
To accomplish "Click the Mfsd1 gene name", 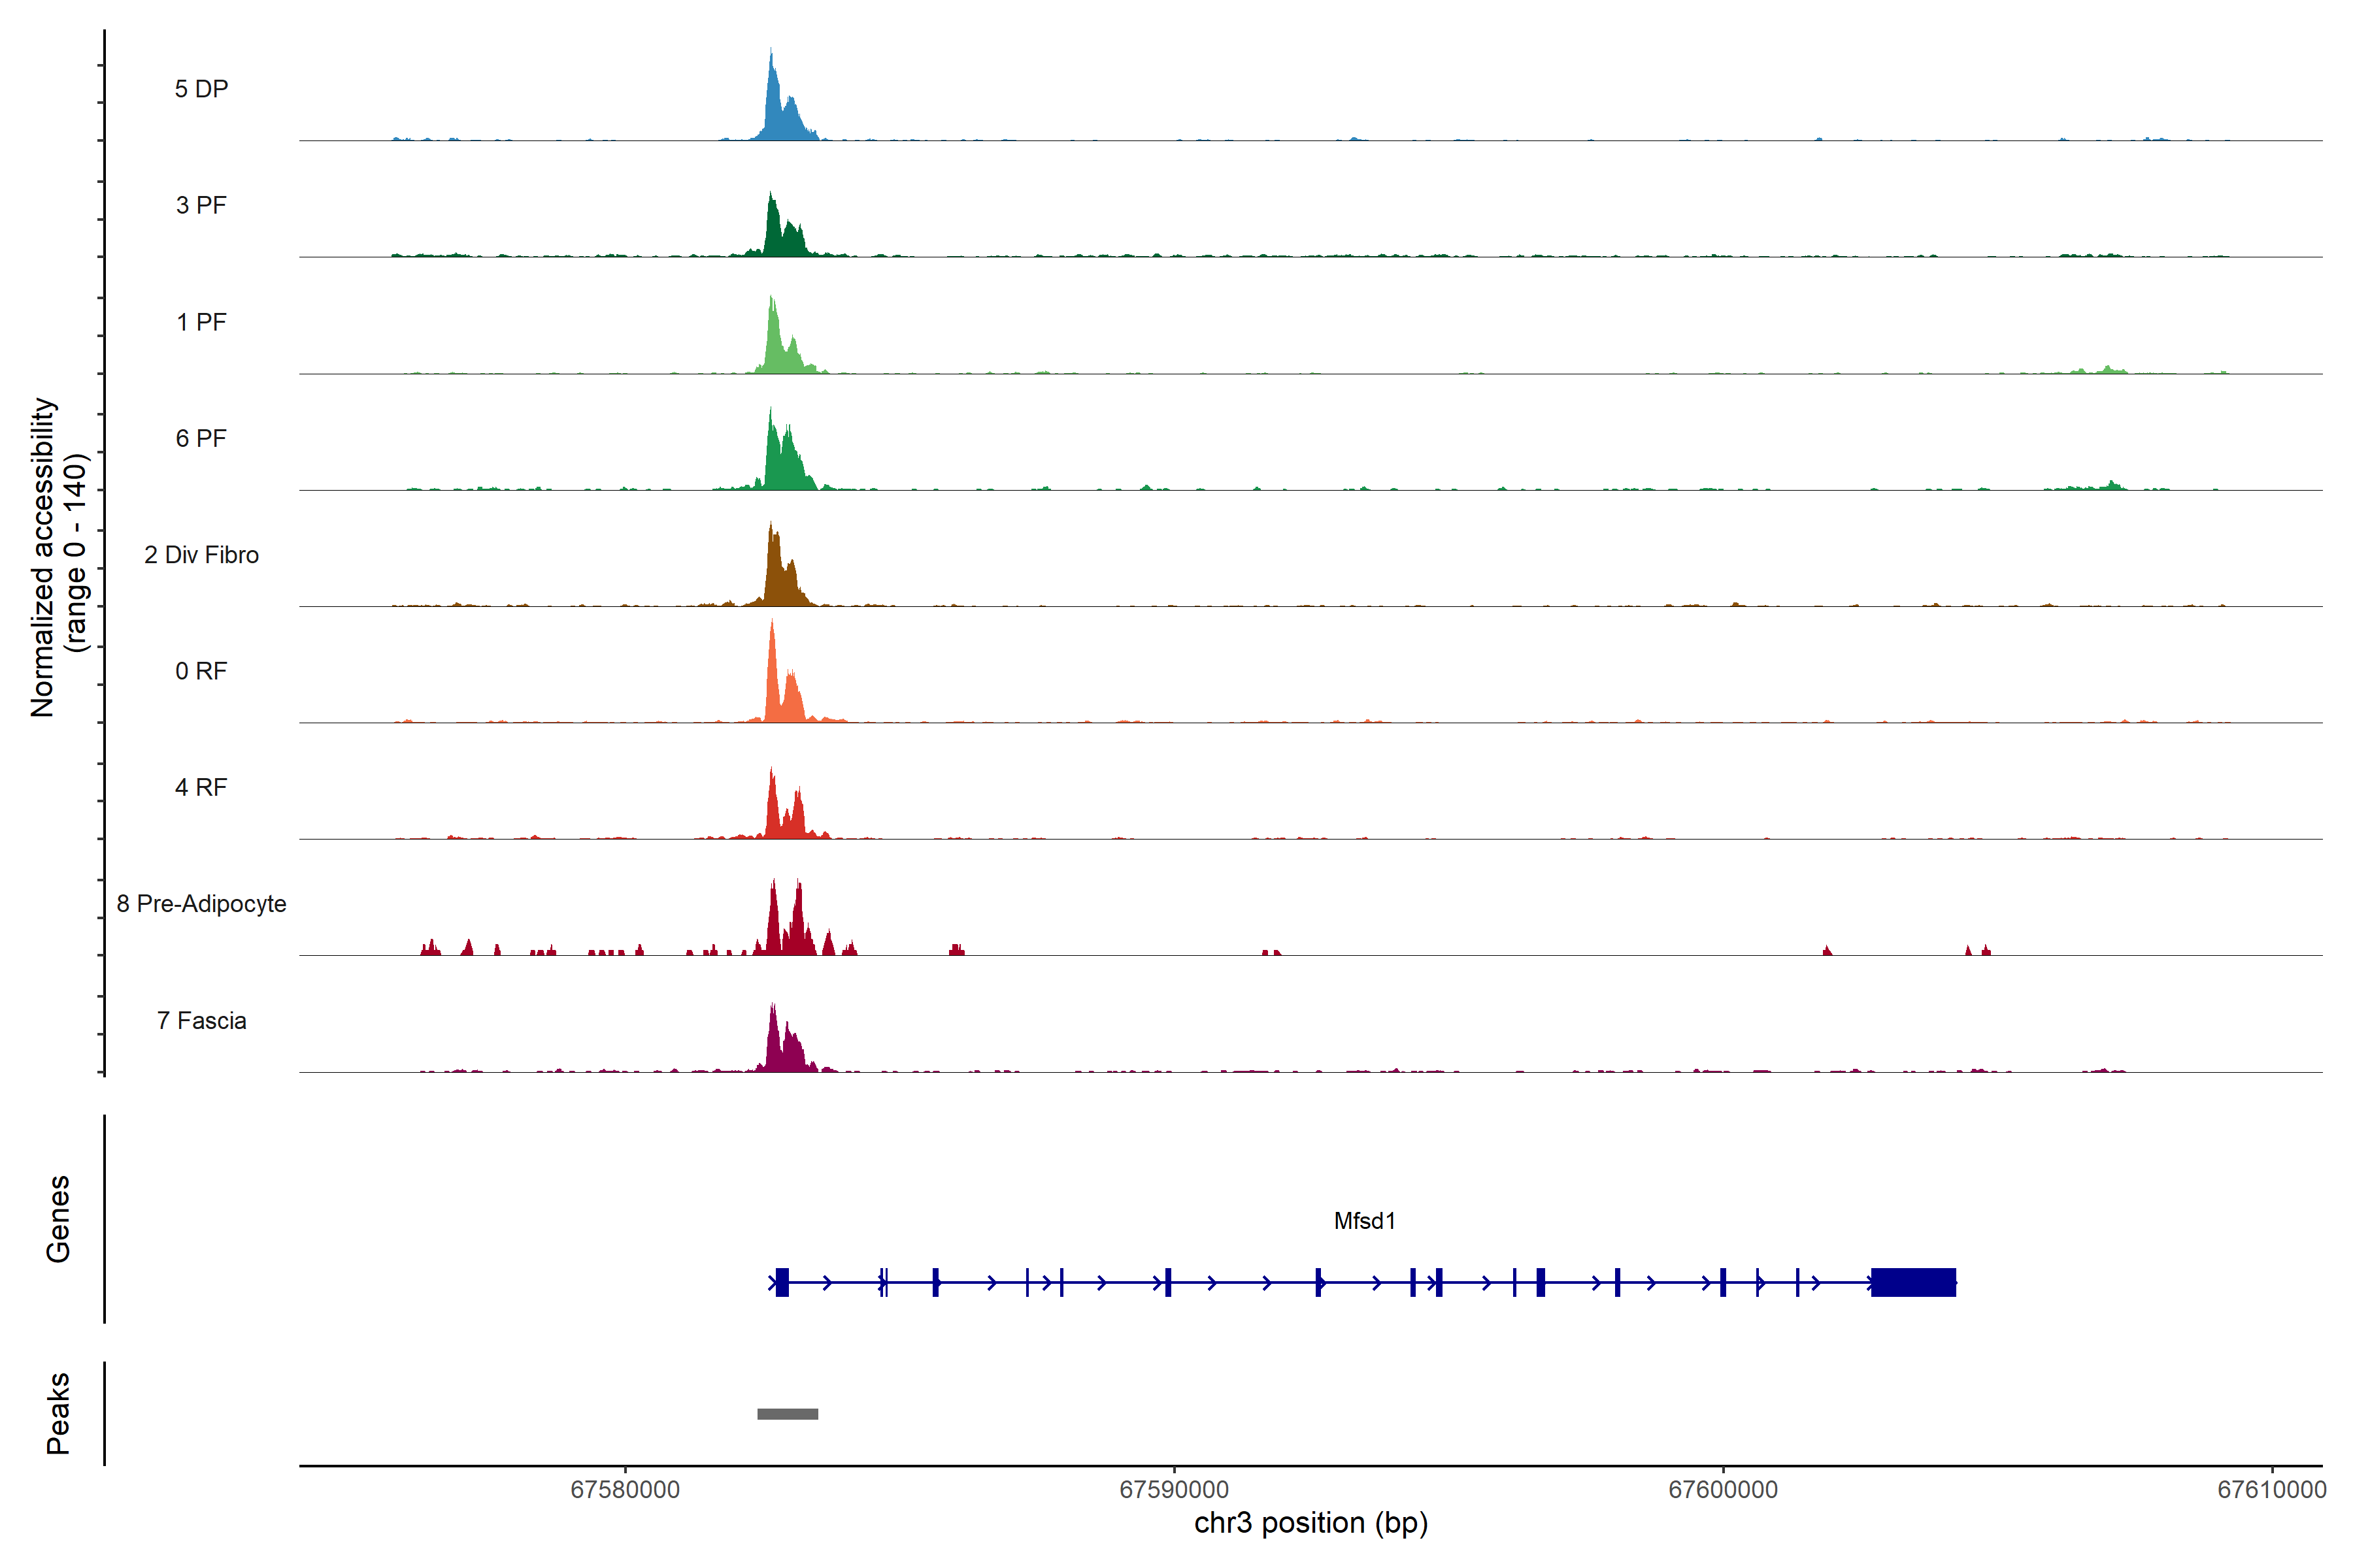I will click(1363, 1221).
